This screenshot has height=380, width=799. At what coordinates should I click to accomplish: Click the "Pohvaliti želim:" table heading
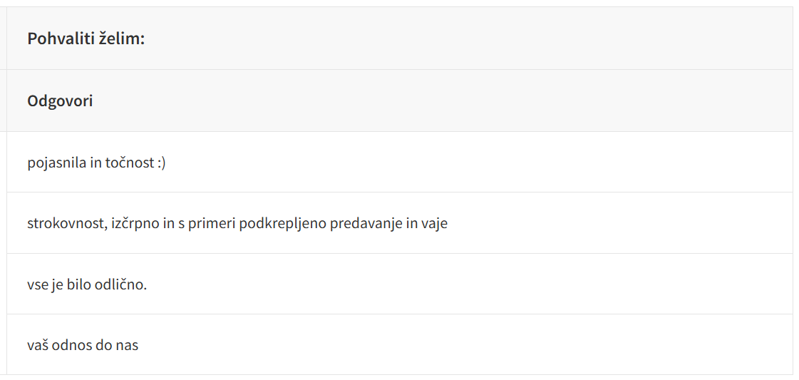point(86,38)
